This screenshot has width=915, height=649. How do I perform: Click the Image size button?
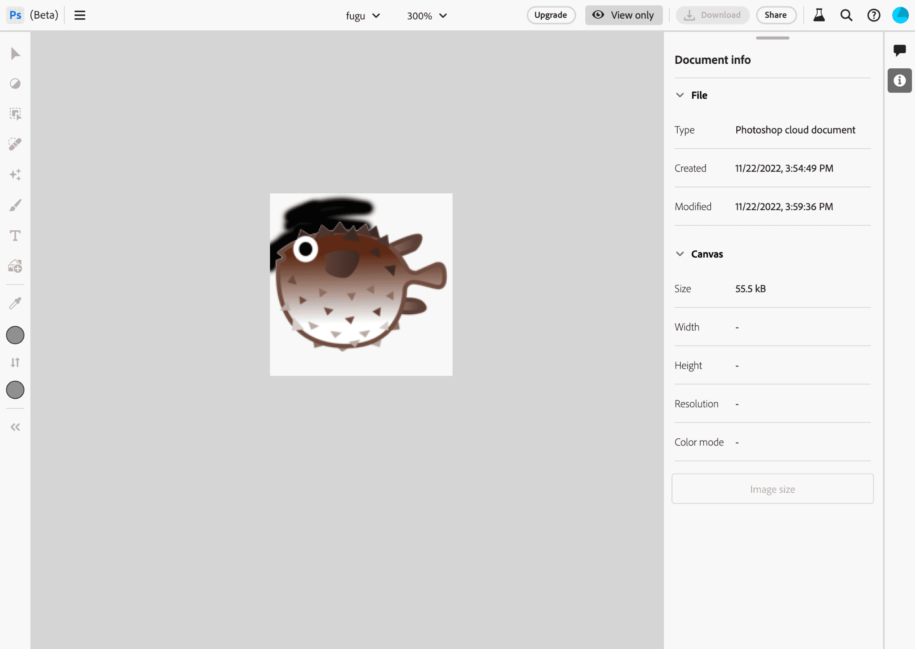pyautogui.click(x=772, y=489)
